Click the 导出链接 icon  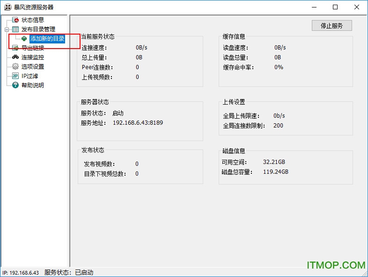pyautogui.click(x=15, y=48)
